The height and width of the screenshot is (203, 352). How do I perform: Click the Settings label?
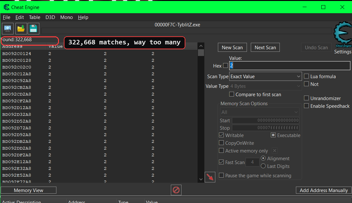(343, 52)
